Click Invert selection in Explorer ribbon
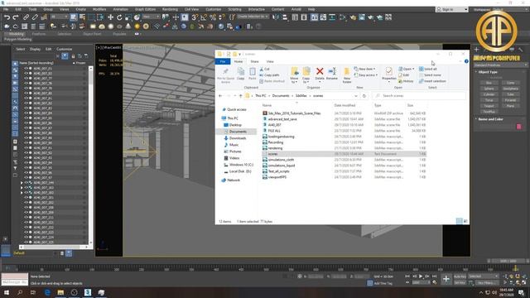 (432, 81)
